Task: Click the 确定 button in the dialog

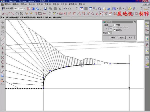Action: (x=113, y=37)
